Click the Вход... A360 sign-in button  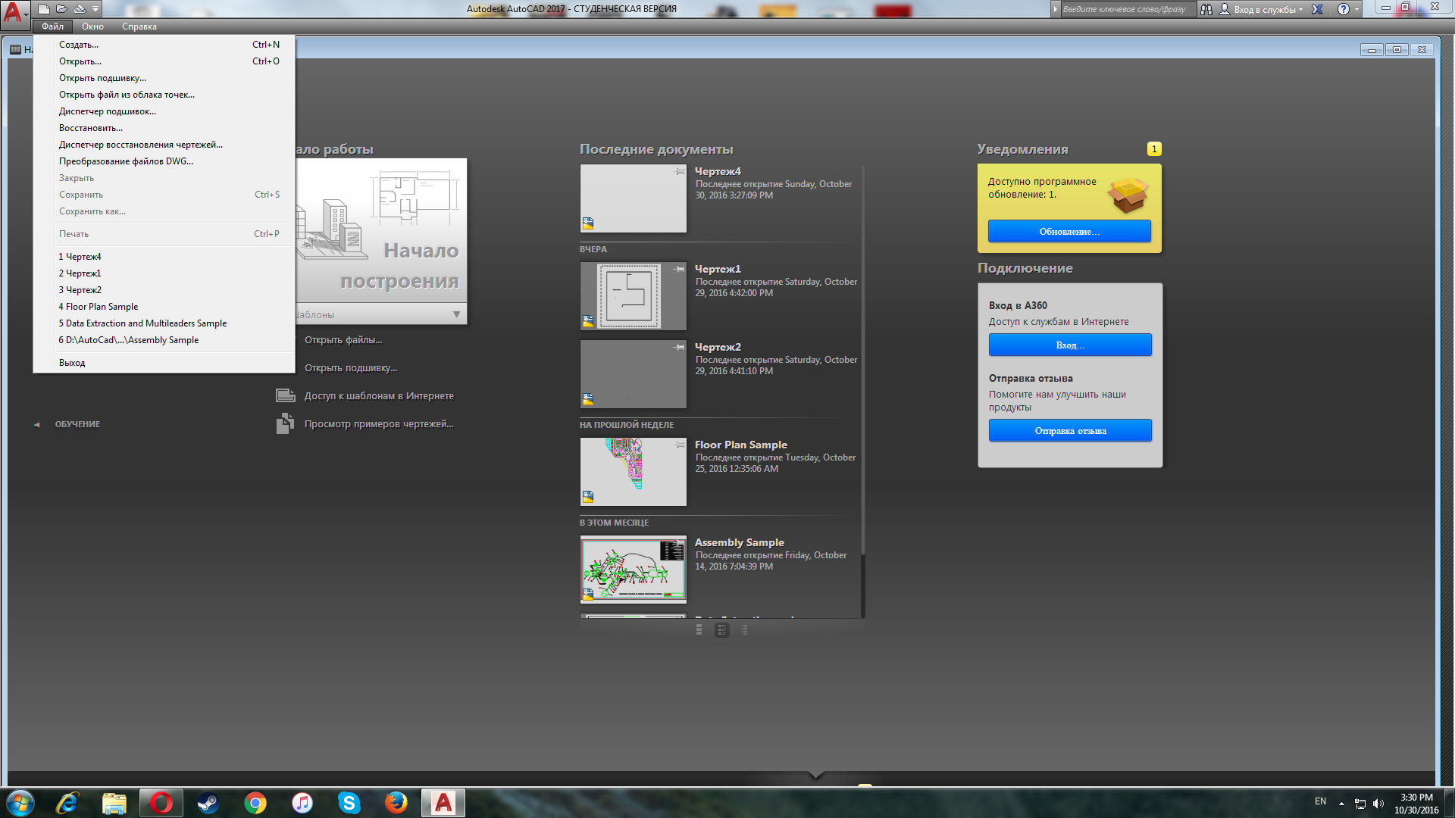click(x=1070, y=345)
